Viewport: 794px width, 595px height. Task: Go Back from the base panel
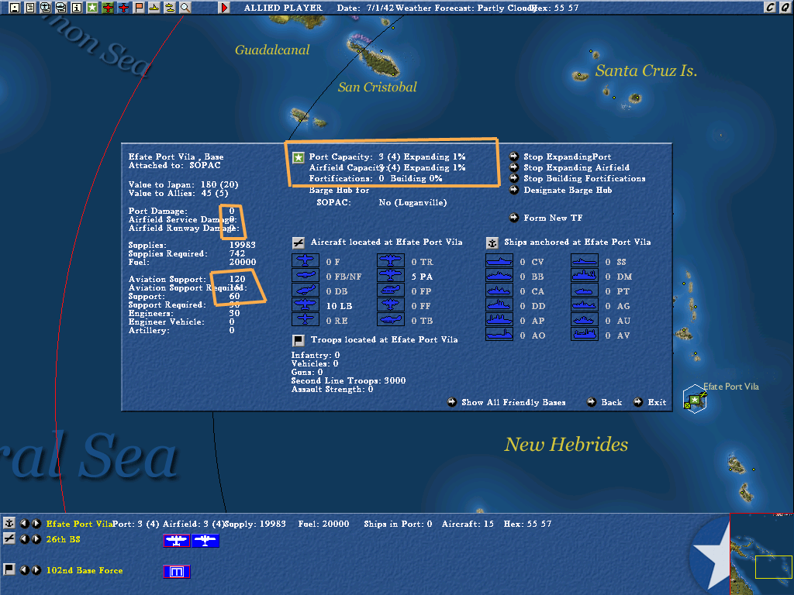pyautogui.click(x=604, y=402)
